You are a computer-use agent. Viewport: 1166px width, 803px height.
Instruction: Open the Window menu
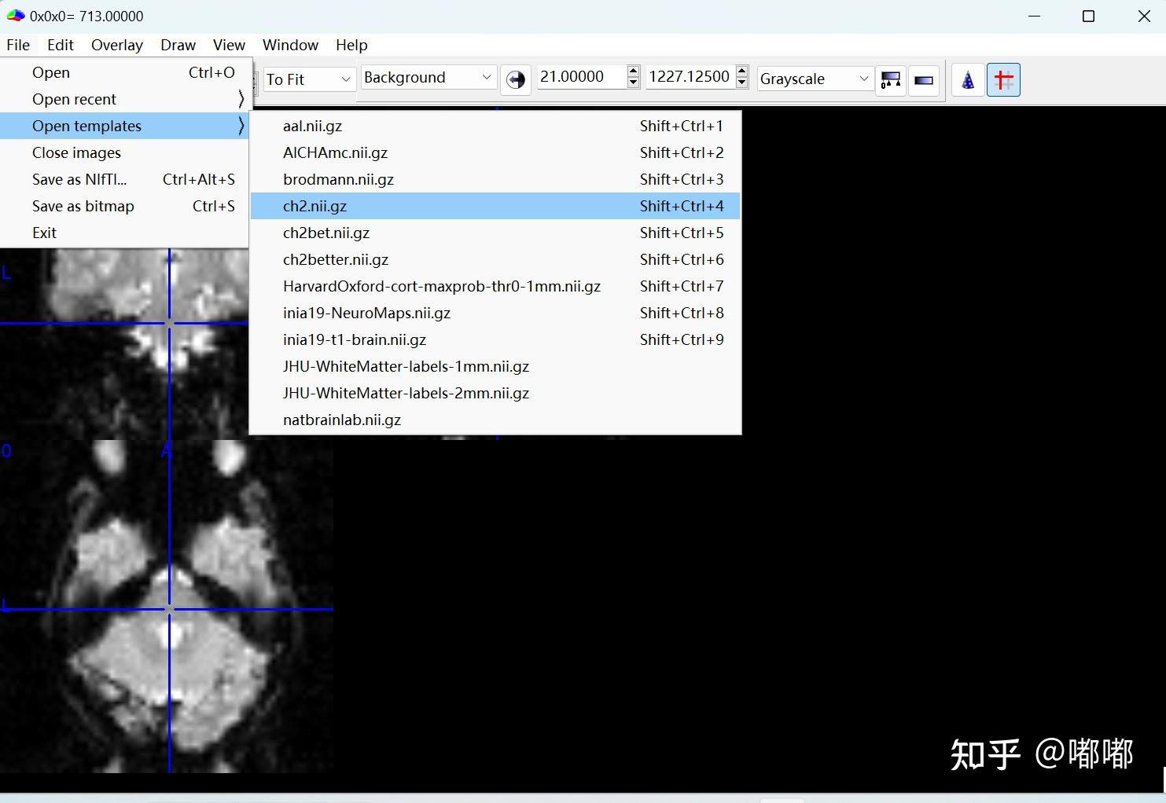coord(290,45)
